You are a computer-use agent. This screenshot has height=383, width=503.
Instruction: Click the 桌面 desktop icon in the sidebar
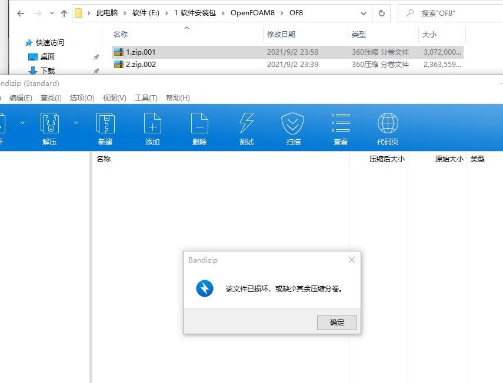point(33,57)
